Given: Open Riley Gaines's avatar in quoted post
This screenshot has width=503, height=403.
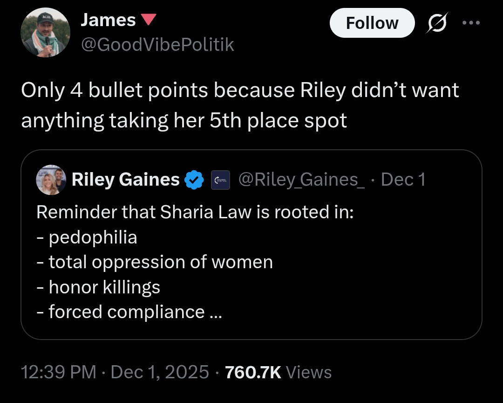Looking at the screenshot, I should [x=51, y=180].
